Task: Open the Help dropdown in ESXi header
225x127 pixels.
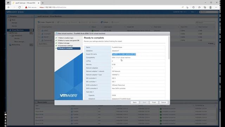Action: (x=193, y=12)
